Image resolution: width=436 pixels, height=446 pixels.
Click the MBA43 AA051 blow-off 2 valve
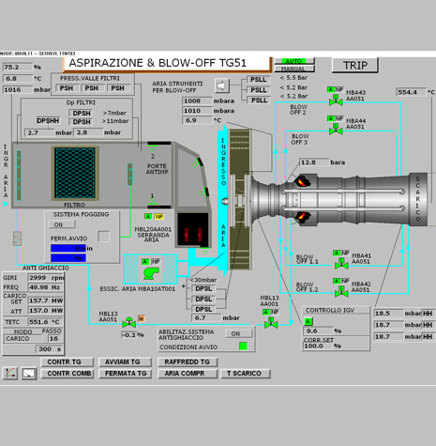point(336,100)
